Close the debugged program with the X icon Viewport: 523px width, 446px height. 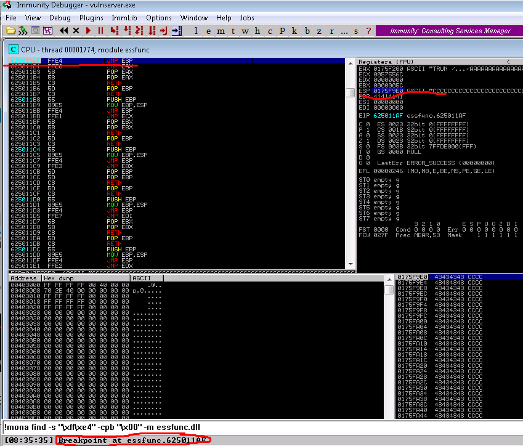76,31
